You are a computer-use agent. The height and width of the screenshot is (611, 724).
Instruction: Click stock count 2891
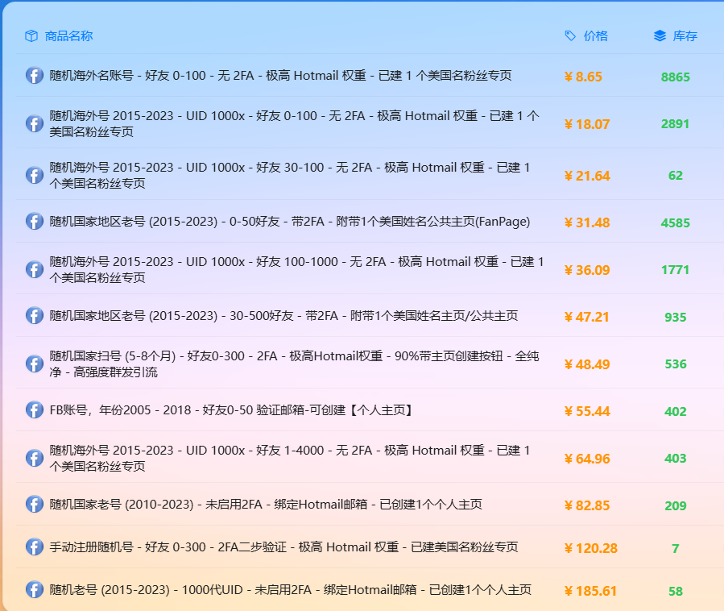point(675,124)
